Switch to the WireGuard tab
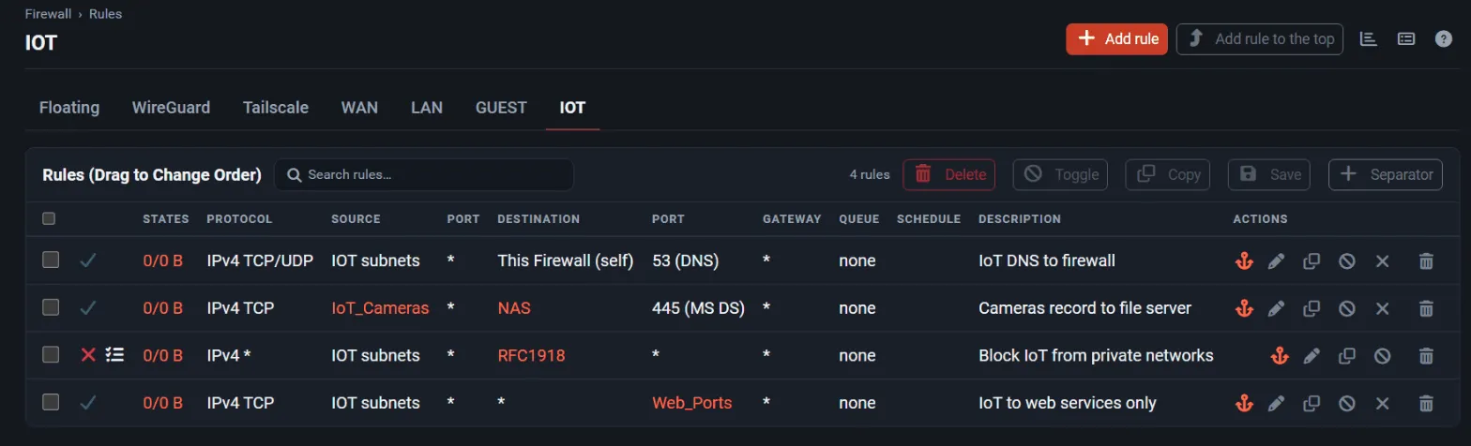This screenshot has height=446, width=1471. coord(171,107)
